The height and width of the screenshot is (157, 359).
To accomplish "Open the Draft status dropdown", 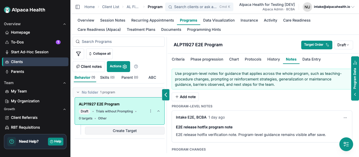I will click(x=344, y=45).
